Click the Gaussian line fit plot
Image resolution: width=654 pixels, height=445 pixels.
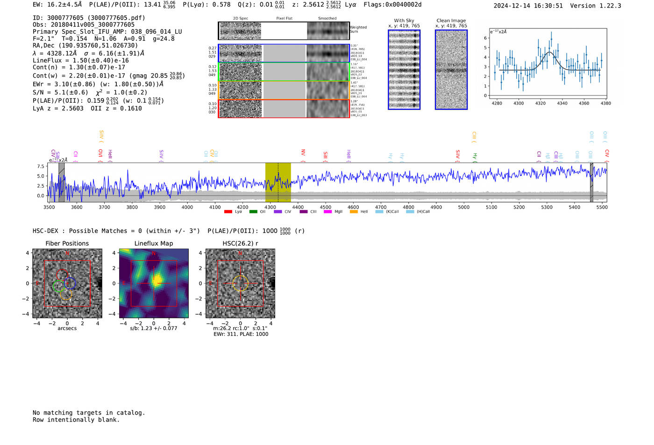pos(547,63)
